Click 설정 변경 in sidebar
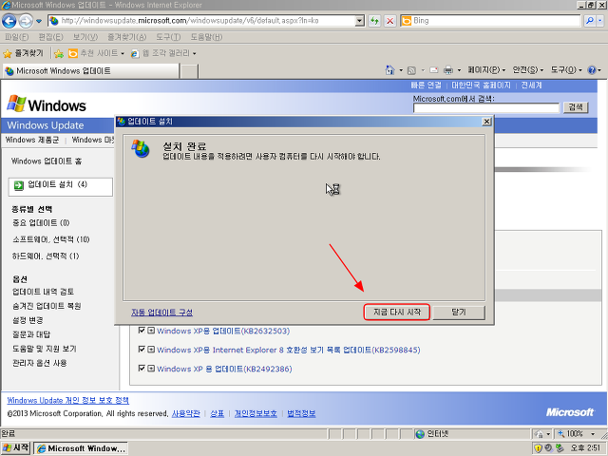 [x=28, y=320]
